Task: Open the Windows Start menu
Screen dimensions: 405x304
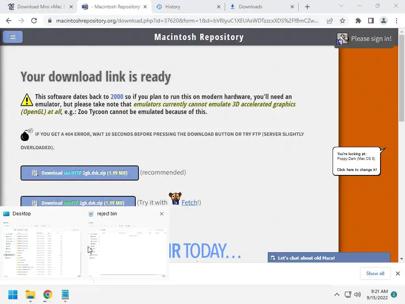Action: point(13,294)
